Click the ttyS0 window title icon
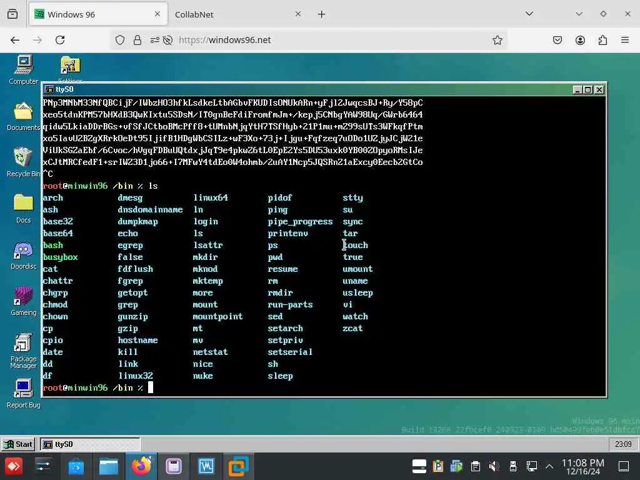The height and width of the screenshot is (480, 640). pos(49,89)
